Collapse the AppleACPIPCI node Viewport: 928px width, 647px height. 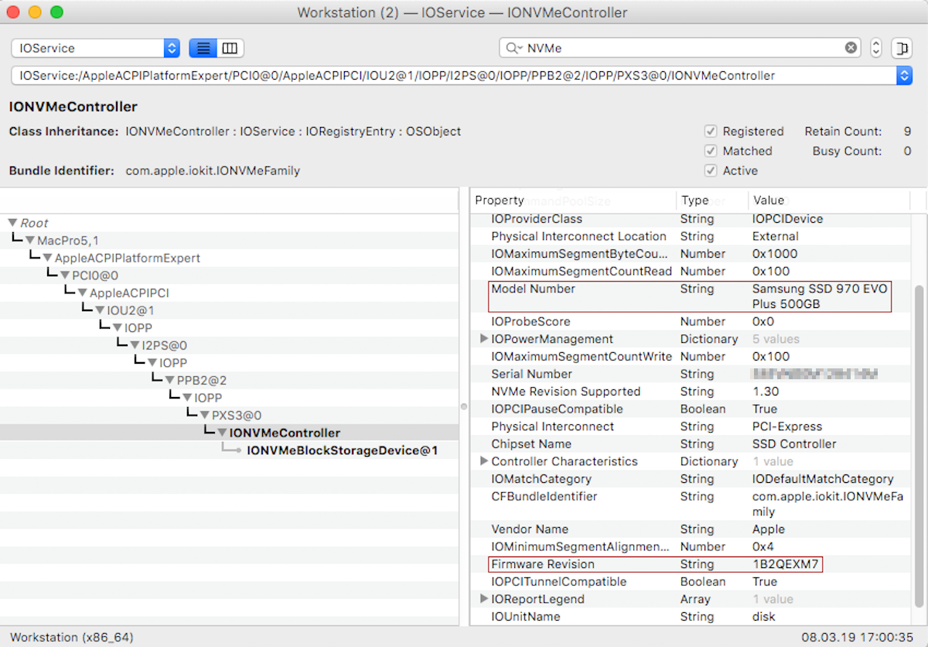pos(83,293)
